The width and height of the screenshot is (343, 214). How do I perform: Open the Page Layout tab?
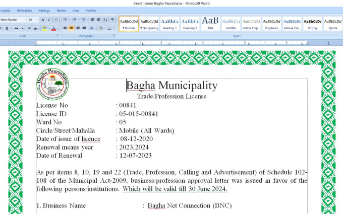click(x=5, y=11)
